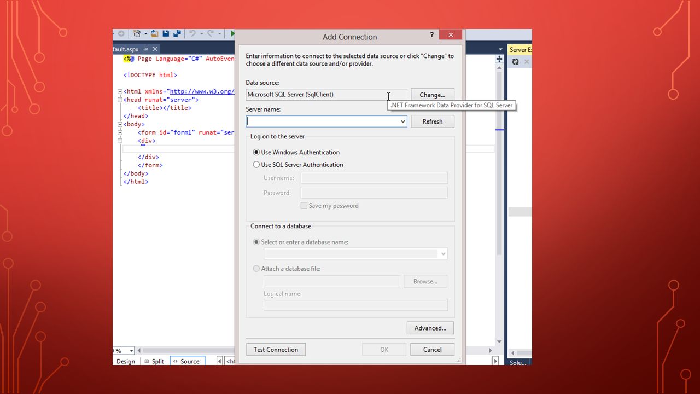
Task: Select Use SQL Server Authentication
Action: tap(298, 164)
